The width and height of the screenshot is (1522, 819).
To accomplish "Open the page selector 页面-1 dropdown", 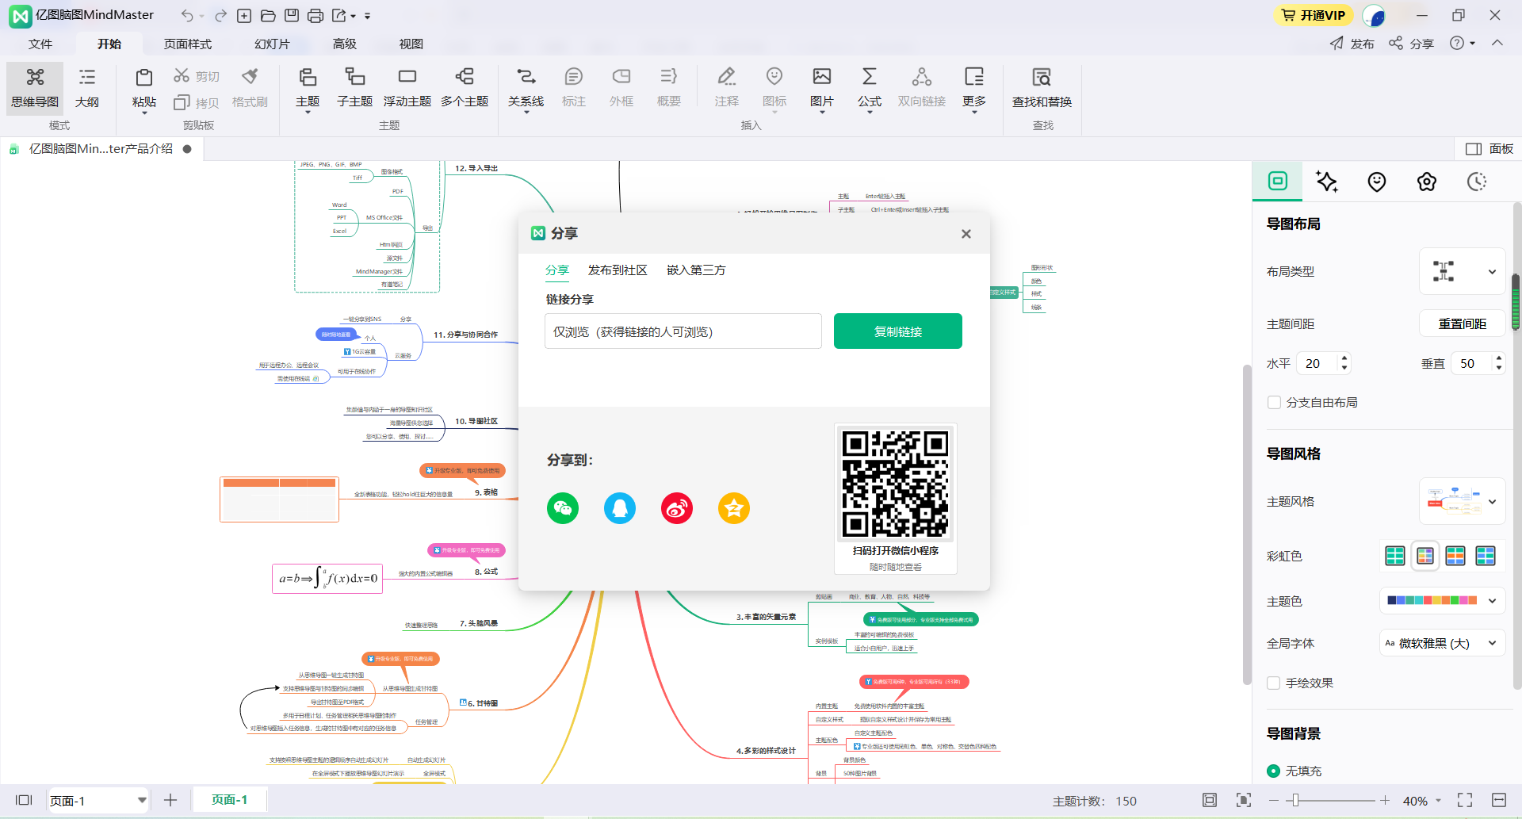I will click(98, 800).
